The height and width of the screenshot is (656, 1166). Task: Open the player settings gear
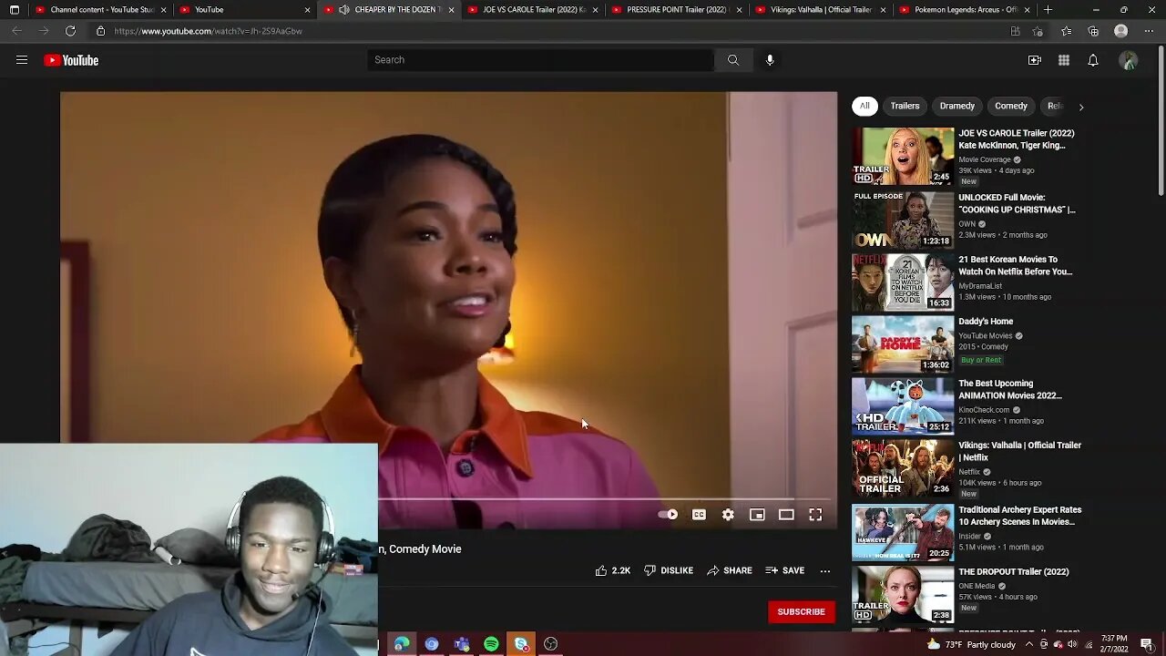pyautogui.click(x=728, y=515)
